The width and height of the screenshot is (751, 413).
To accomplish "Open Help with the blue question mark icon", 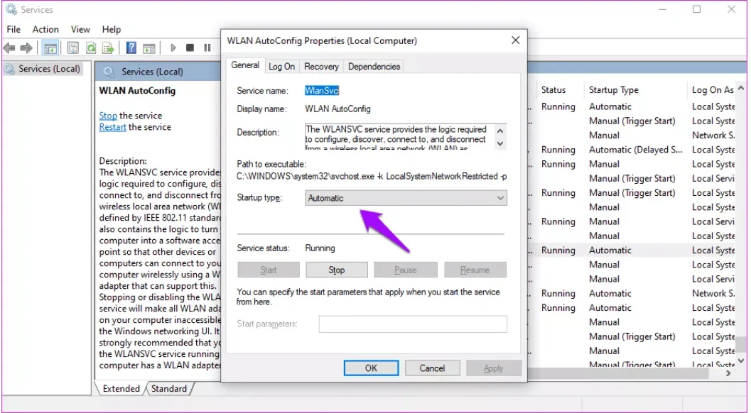I will (131, 48).
